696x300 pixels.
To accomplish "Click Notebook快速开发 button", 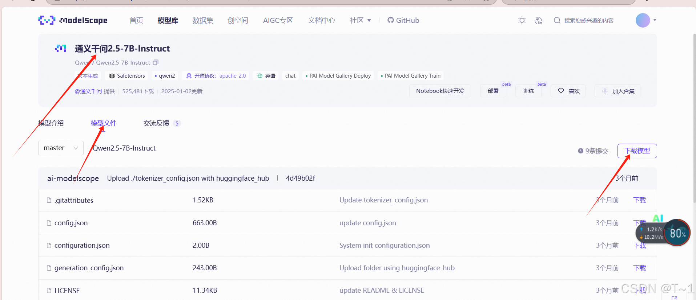I will 440,91.
